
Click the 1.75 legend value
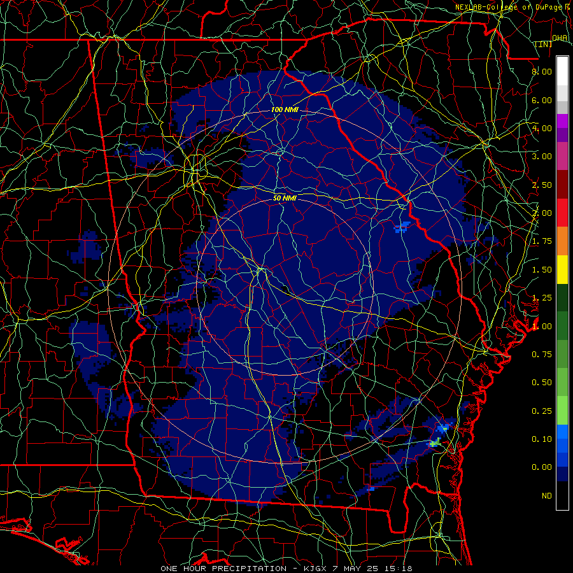[x=542, y=241]
